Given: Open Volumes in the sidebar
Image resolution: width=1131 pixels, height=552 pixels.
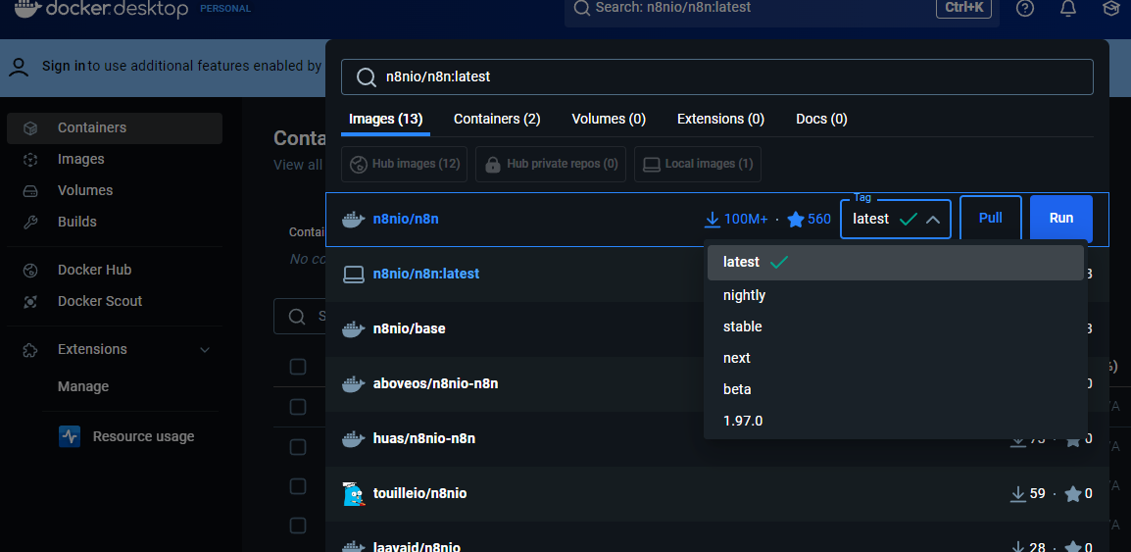Looking at the screenshot, I should 115,191.
